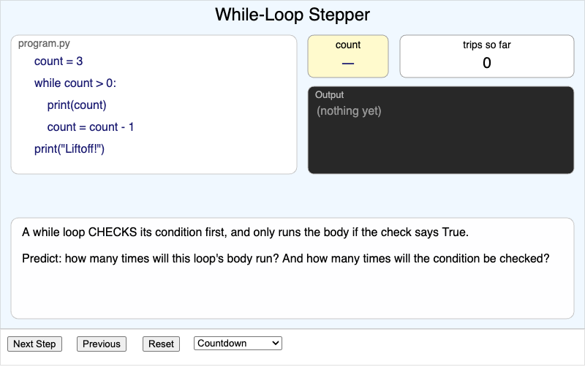The image size is (585, 367).
Task: Click the 'Predict: how many times' prompt
Action: coord(286,259)
